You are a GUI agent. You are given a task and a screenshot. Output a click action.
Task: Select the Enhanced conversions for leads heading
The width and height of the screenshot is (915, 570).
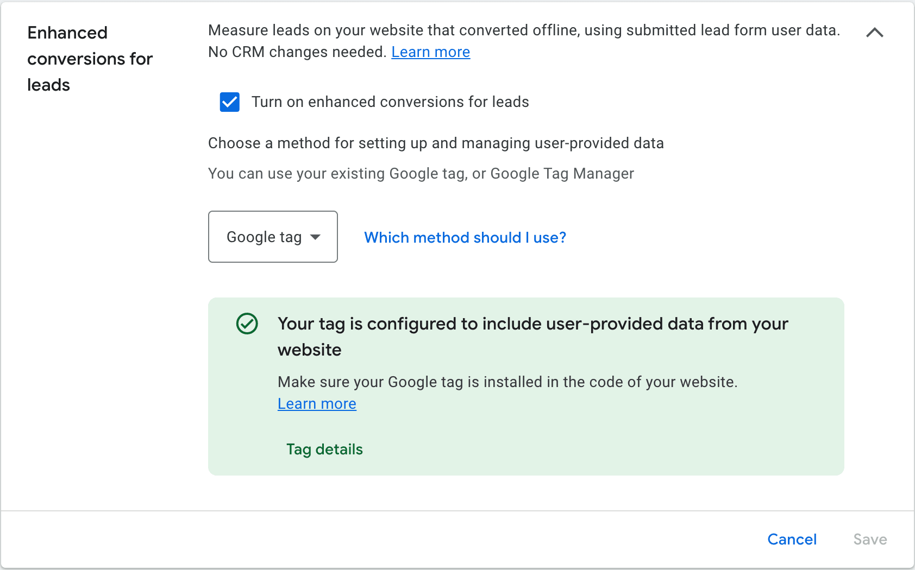click(90, 59)
